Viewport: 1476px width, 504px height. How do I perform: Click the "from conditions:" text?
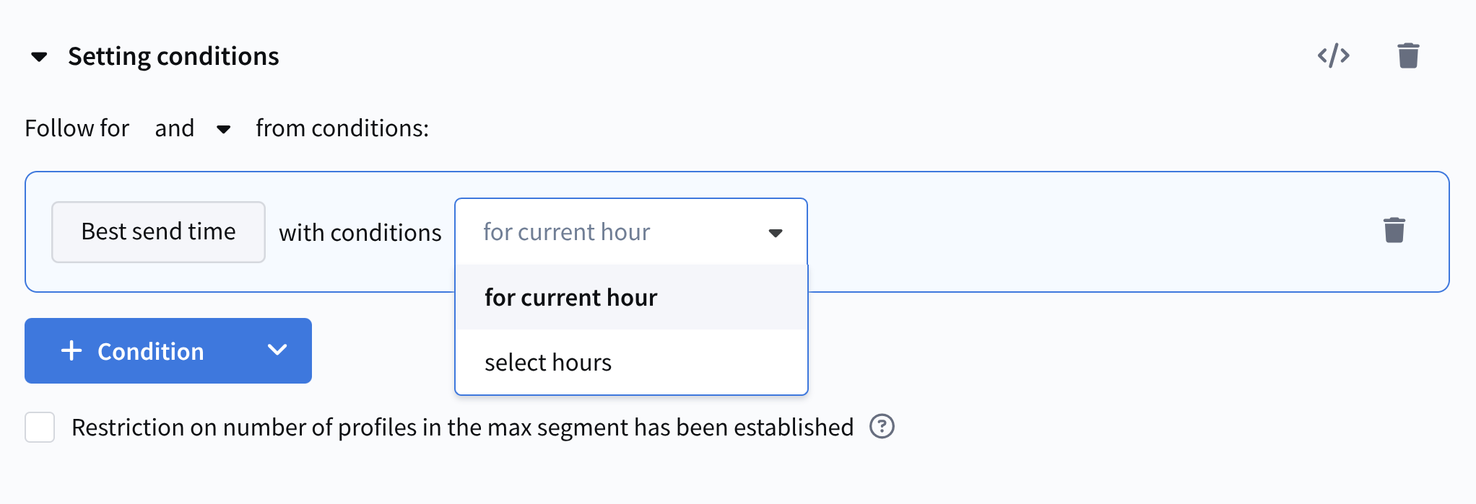point(342,128)
